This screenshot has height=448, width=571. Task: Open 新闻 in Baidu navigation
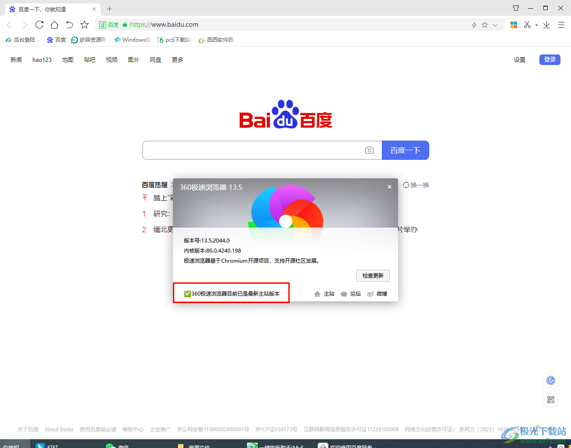point(16,60)
